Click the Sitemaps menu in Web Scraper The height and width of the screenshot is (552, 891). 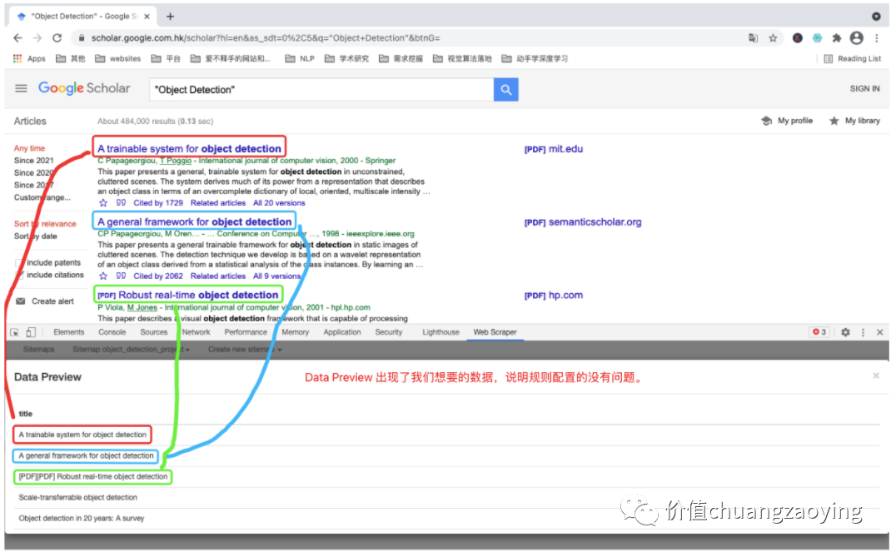[38, 349]
